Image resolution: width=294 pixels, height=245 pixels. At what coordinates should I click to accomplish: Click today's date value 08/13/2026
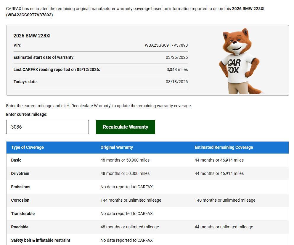177,82
